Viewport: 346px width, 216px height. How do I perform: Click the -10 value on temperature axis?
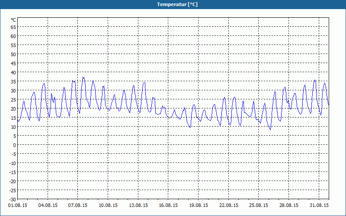pos(13,163)
